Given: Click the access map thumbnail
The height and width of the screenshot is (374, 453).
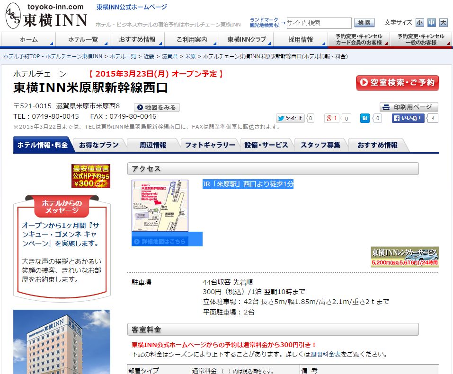Looking at the screenshot, I should click(160, 206).
